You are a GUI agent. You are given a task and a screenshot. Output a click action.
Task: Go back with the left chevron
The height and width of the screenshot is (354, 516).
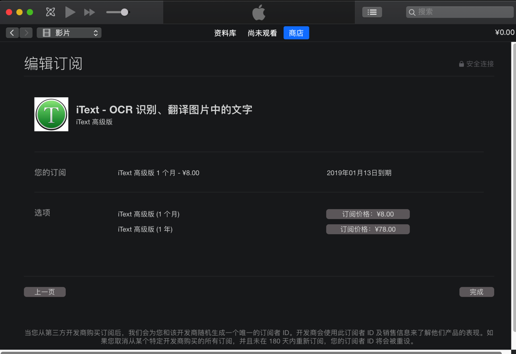(12, 32)
